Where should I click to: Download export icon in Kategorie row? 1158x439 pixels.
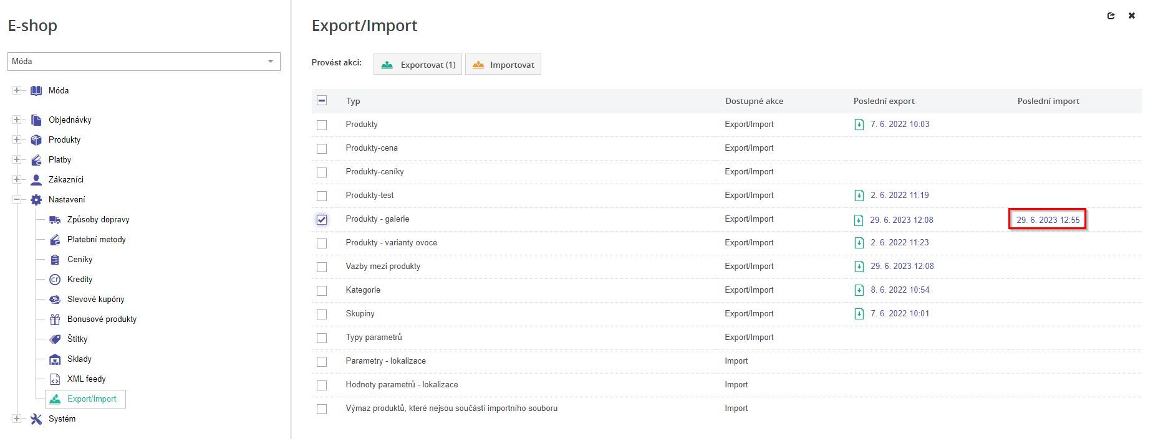[x=859, y=290]
